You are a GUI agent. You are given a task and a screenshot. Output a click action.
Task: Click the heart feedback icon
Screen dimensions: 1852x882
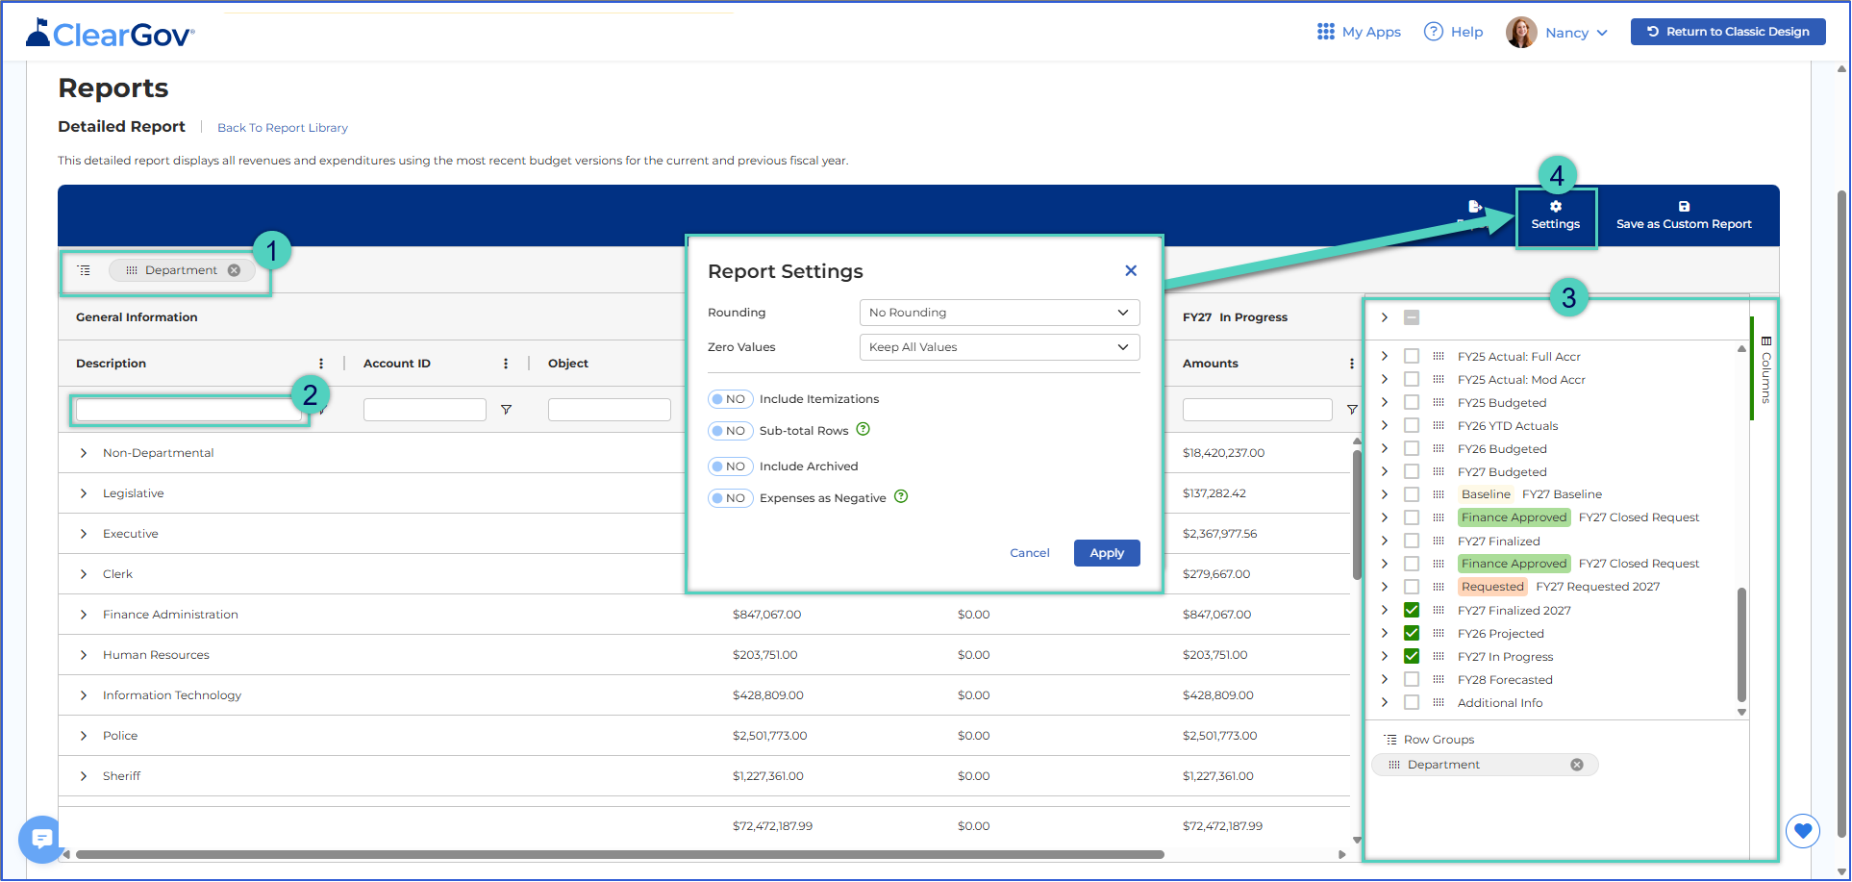tap(1803, 830)
